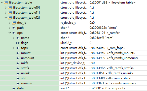Expand filesystem_table[1] entry
The width and height of the screenshot is (147, 91).
6,13
